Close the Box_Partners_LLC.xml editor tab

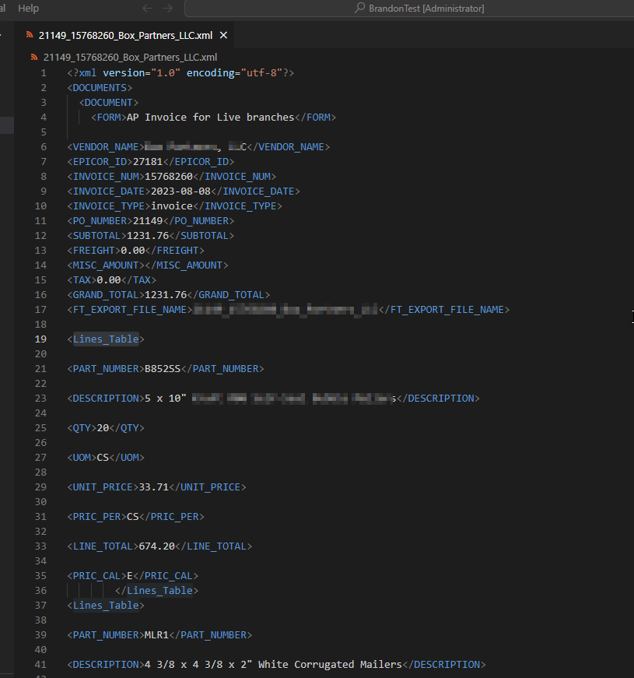point(224,36)
